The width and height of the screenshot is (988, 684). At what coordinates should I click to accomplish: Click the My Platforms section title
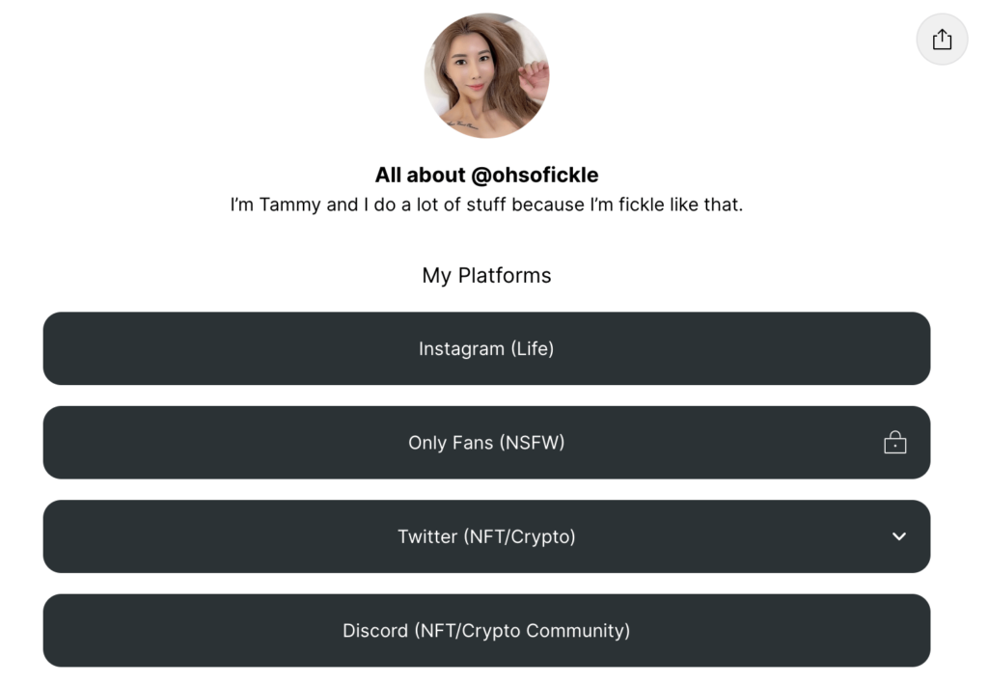pos(486,275)
